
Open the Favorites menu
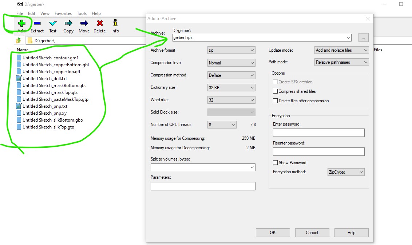click(63, 13)
